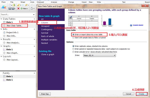This screenshot has width=150, height=98.
Task: Open the dropdown arrow beside undo icon
Action: [x=34, y=8]
